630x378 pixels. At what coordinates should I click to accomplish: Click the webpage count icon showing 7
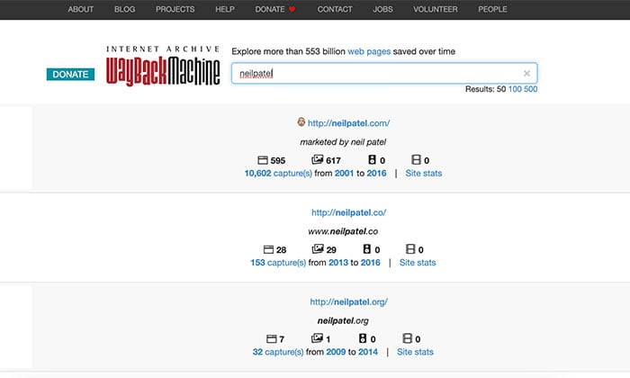point(272,338)
